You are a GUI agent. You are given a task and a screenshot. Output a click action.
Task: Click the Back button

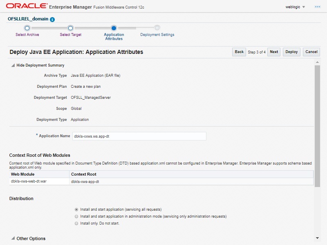click(x=239, y=52)
